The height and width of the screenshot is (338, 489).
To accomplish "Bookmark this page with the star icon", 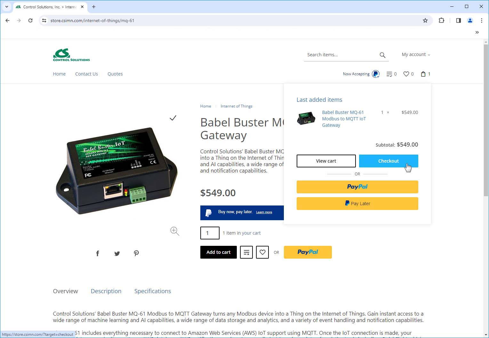I will point(425,20).
